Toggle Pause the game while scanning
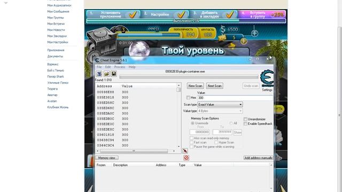Image resolution: width=342 pixels, height=192 pixels. 191,147
